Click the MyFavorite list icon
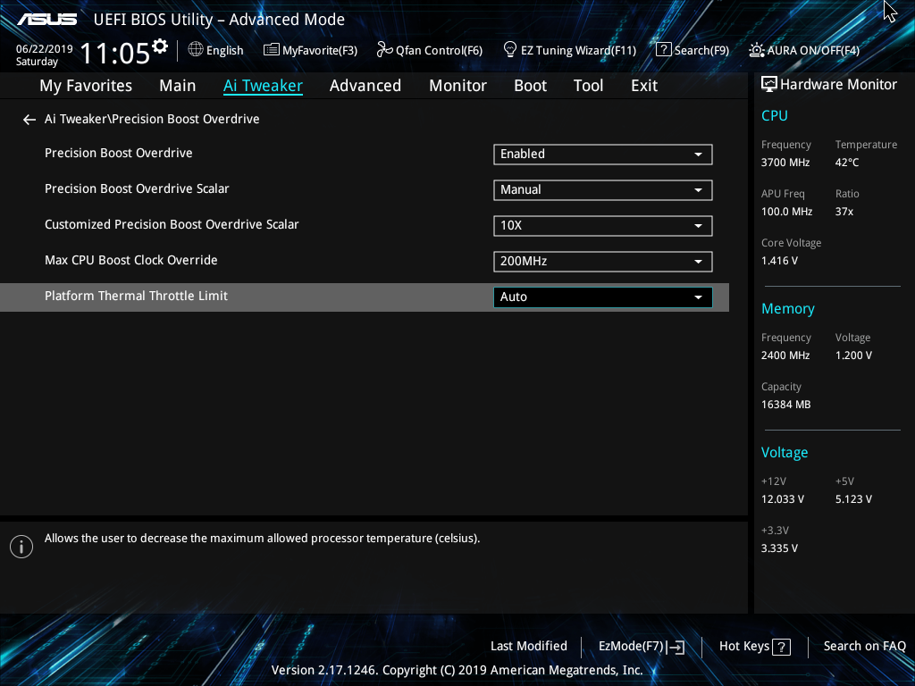The image size is (915, 686). point(272,50)
